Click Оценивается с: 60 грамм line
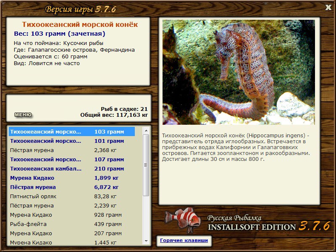 pos(50,57)
